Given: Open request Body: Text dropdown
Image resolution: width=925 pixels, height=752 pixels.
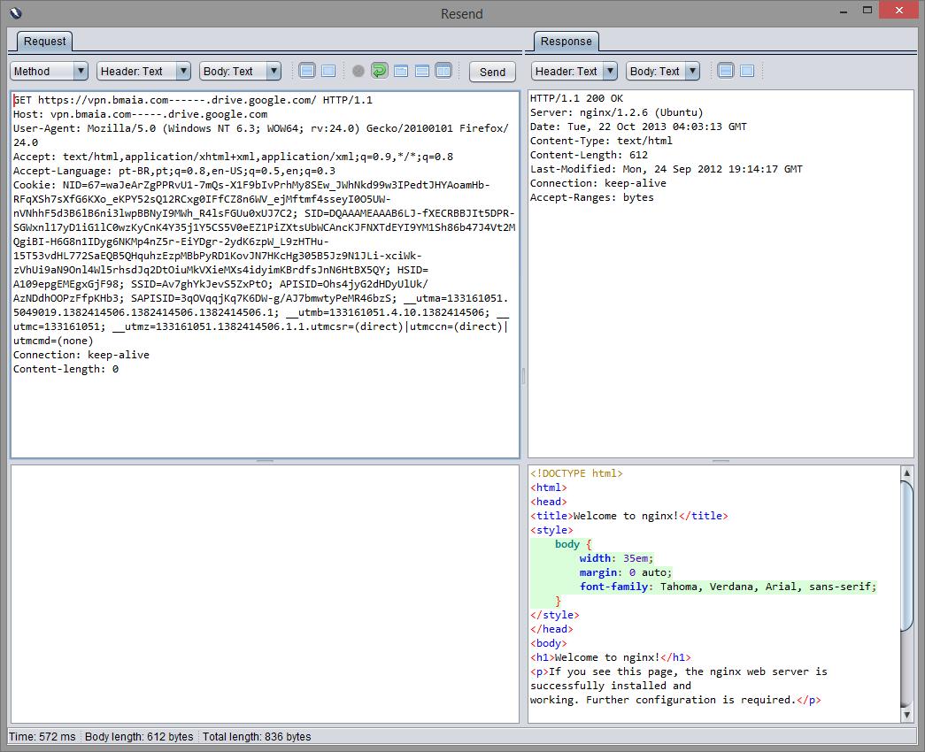Looking at the screenshot, I should pyautogui.click(x=239, y=71).
